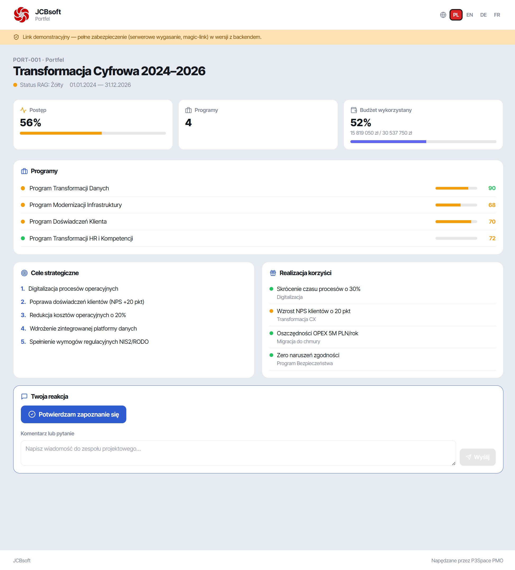Click the Postęp 56% progress bar

pyautogui.click(x=93, y=133)
